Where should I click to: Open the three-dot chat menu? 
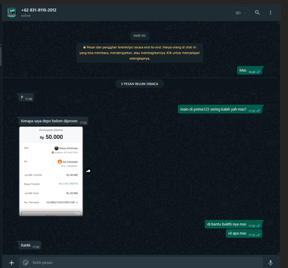270,13
